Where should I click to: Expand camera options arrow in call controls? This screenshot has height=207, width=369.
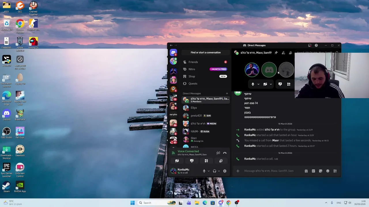click(271, 84)
